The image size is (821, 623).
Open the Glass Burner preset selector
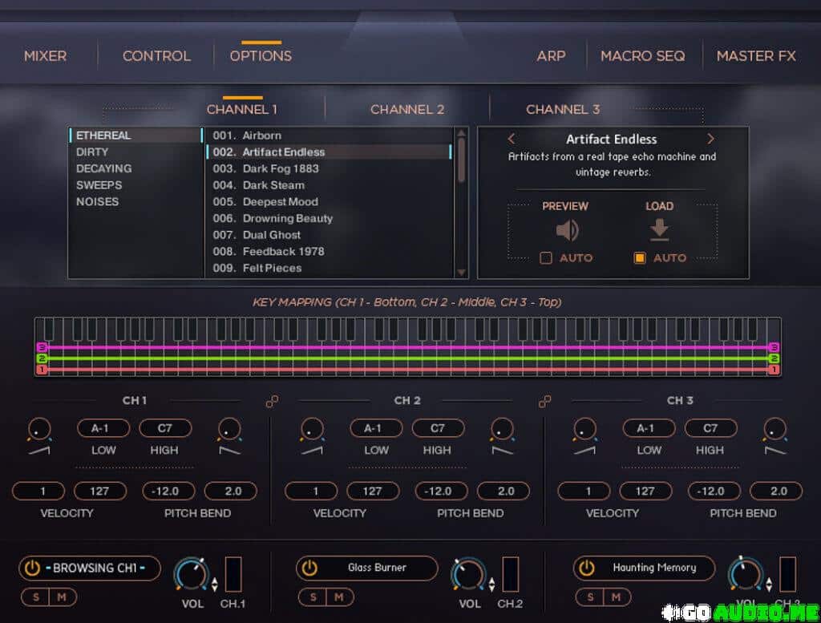pos(377,568)
